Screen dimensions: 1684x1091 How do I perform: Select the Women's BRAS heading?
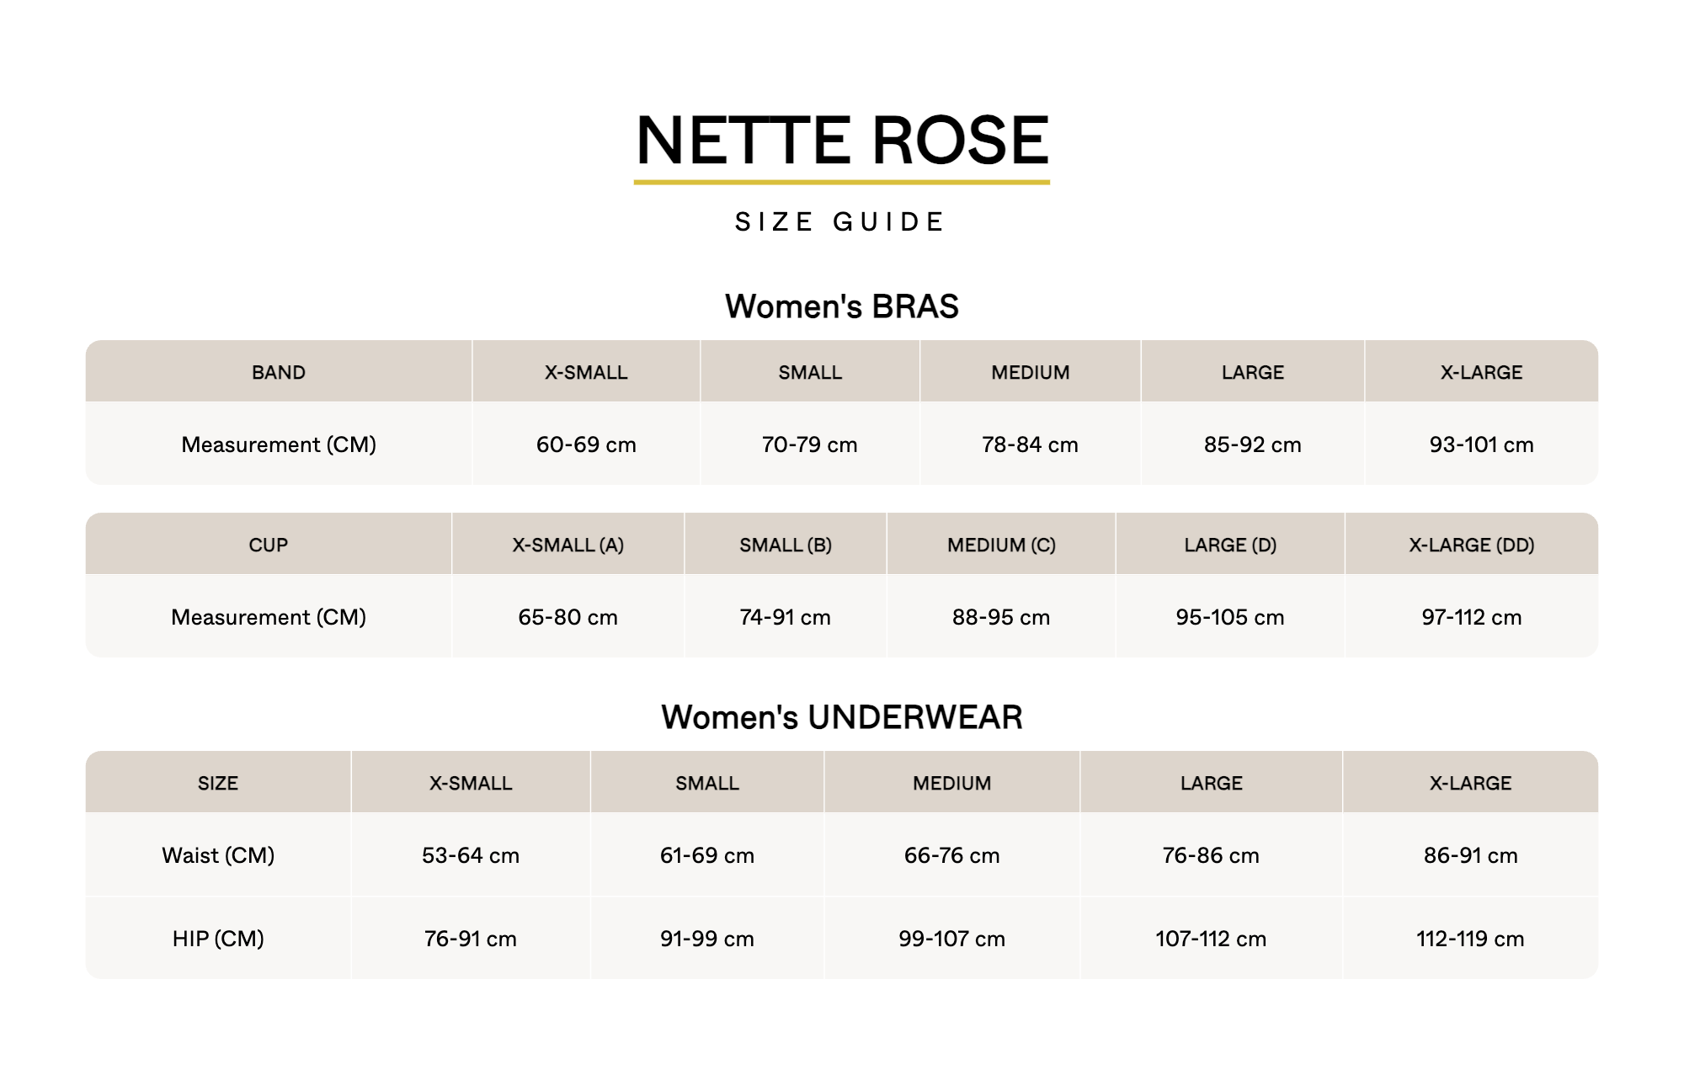coord(842,306)
